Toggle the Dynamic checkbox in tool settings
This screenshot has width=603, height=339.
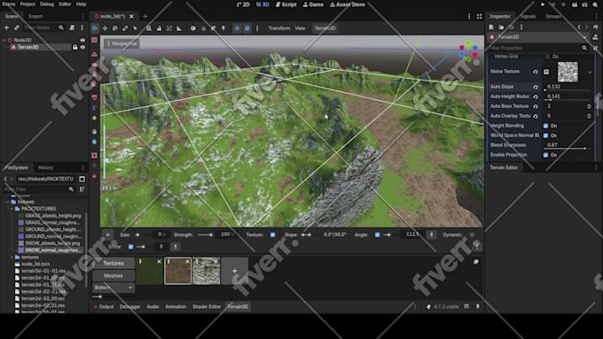click(473, 235)
